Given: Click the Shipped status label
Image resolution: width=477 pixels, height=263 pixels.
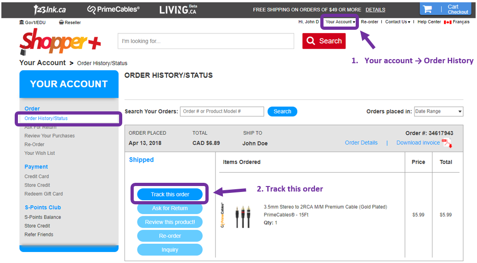Looking at the screenshot, I should pos(141,160).
